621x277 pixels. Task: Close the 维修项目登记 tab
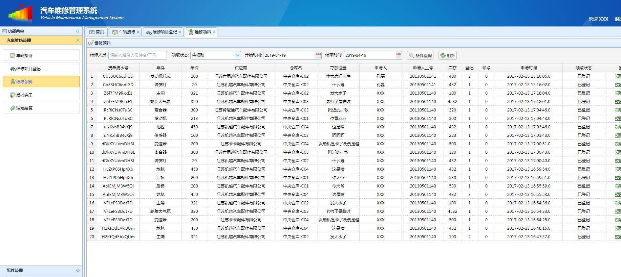[180, 32]
